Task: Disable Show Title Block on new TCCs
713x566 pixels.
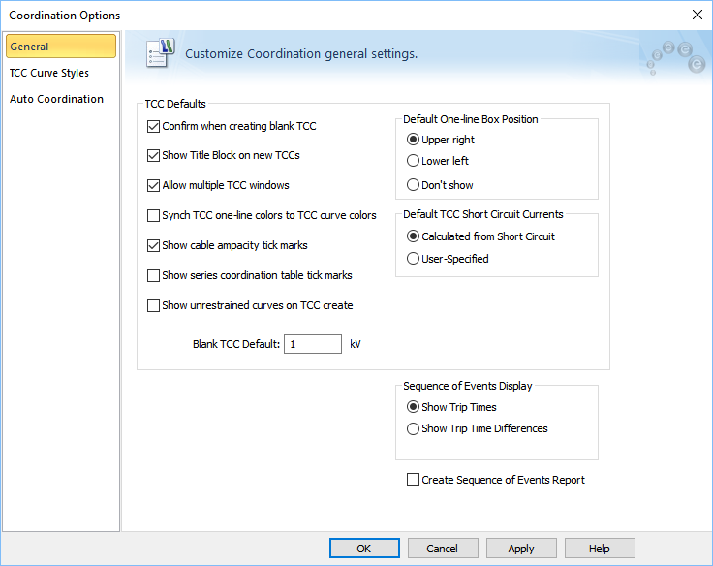Action: tap(153, 155)
